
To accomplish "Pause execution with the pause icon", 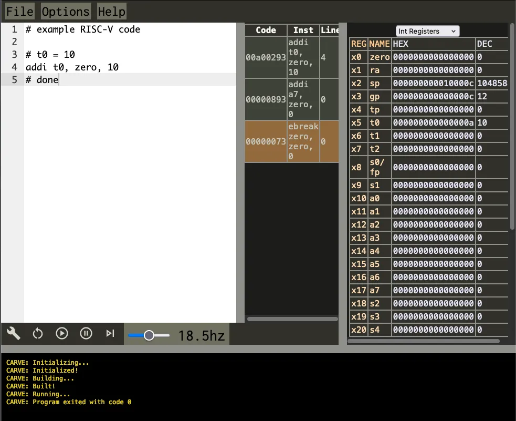I will 86,333.
